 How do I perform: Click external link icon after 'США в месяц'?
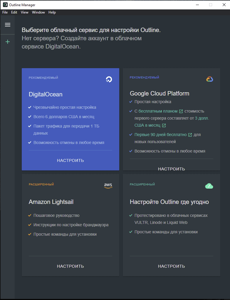164,125
